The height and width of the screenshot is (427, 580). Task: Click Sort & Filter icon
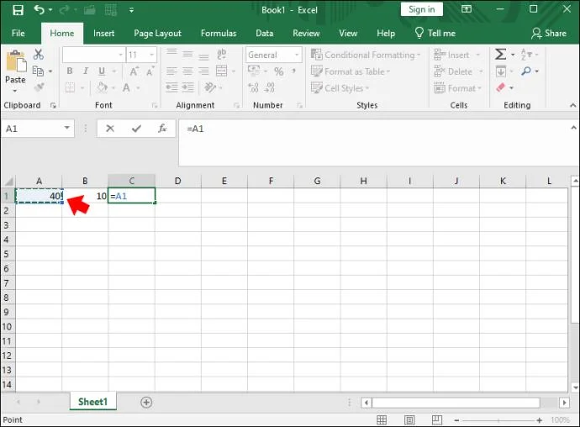[x=526, y=55]
